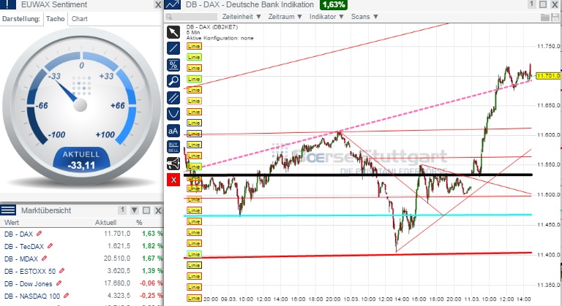
Task: Open the Indikator dropdown menu
Action: [x=326, y=17]
